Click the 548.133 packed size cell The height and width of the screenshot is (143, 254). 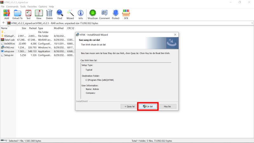click(32, 51)
